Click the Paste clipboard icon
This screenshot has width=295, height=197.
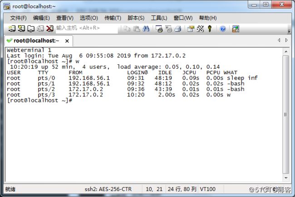pyautogui.click(x=137, y=29)
